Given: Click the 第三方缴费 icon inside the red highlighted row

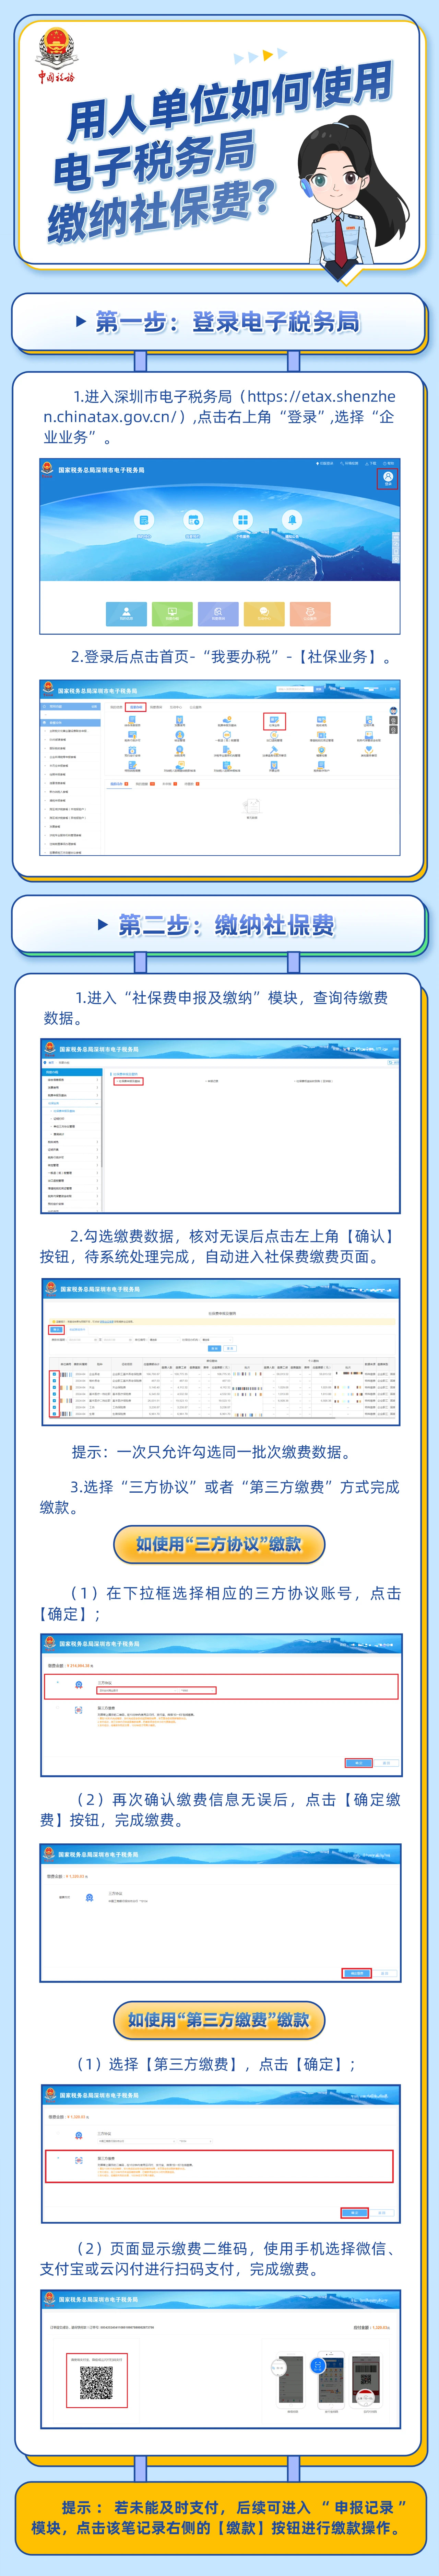Looking at the screenshot, I should click(x=79, y=2160).
